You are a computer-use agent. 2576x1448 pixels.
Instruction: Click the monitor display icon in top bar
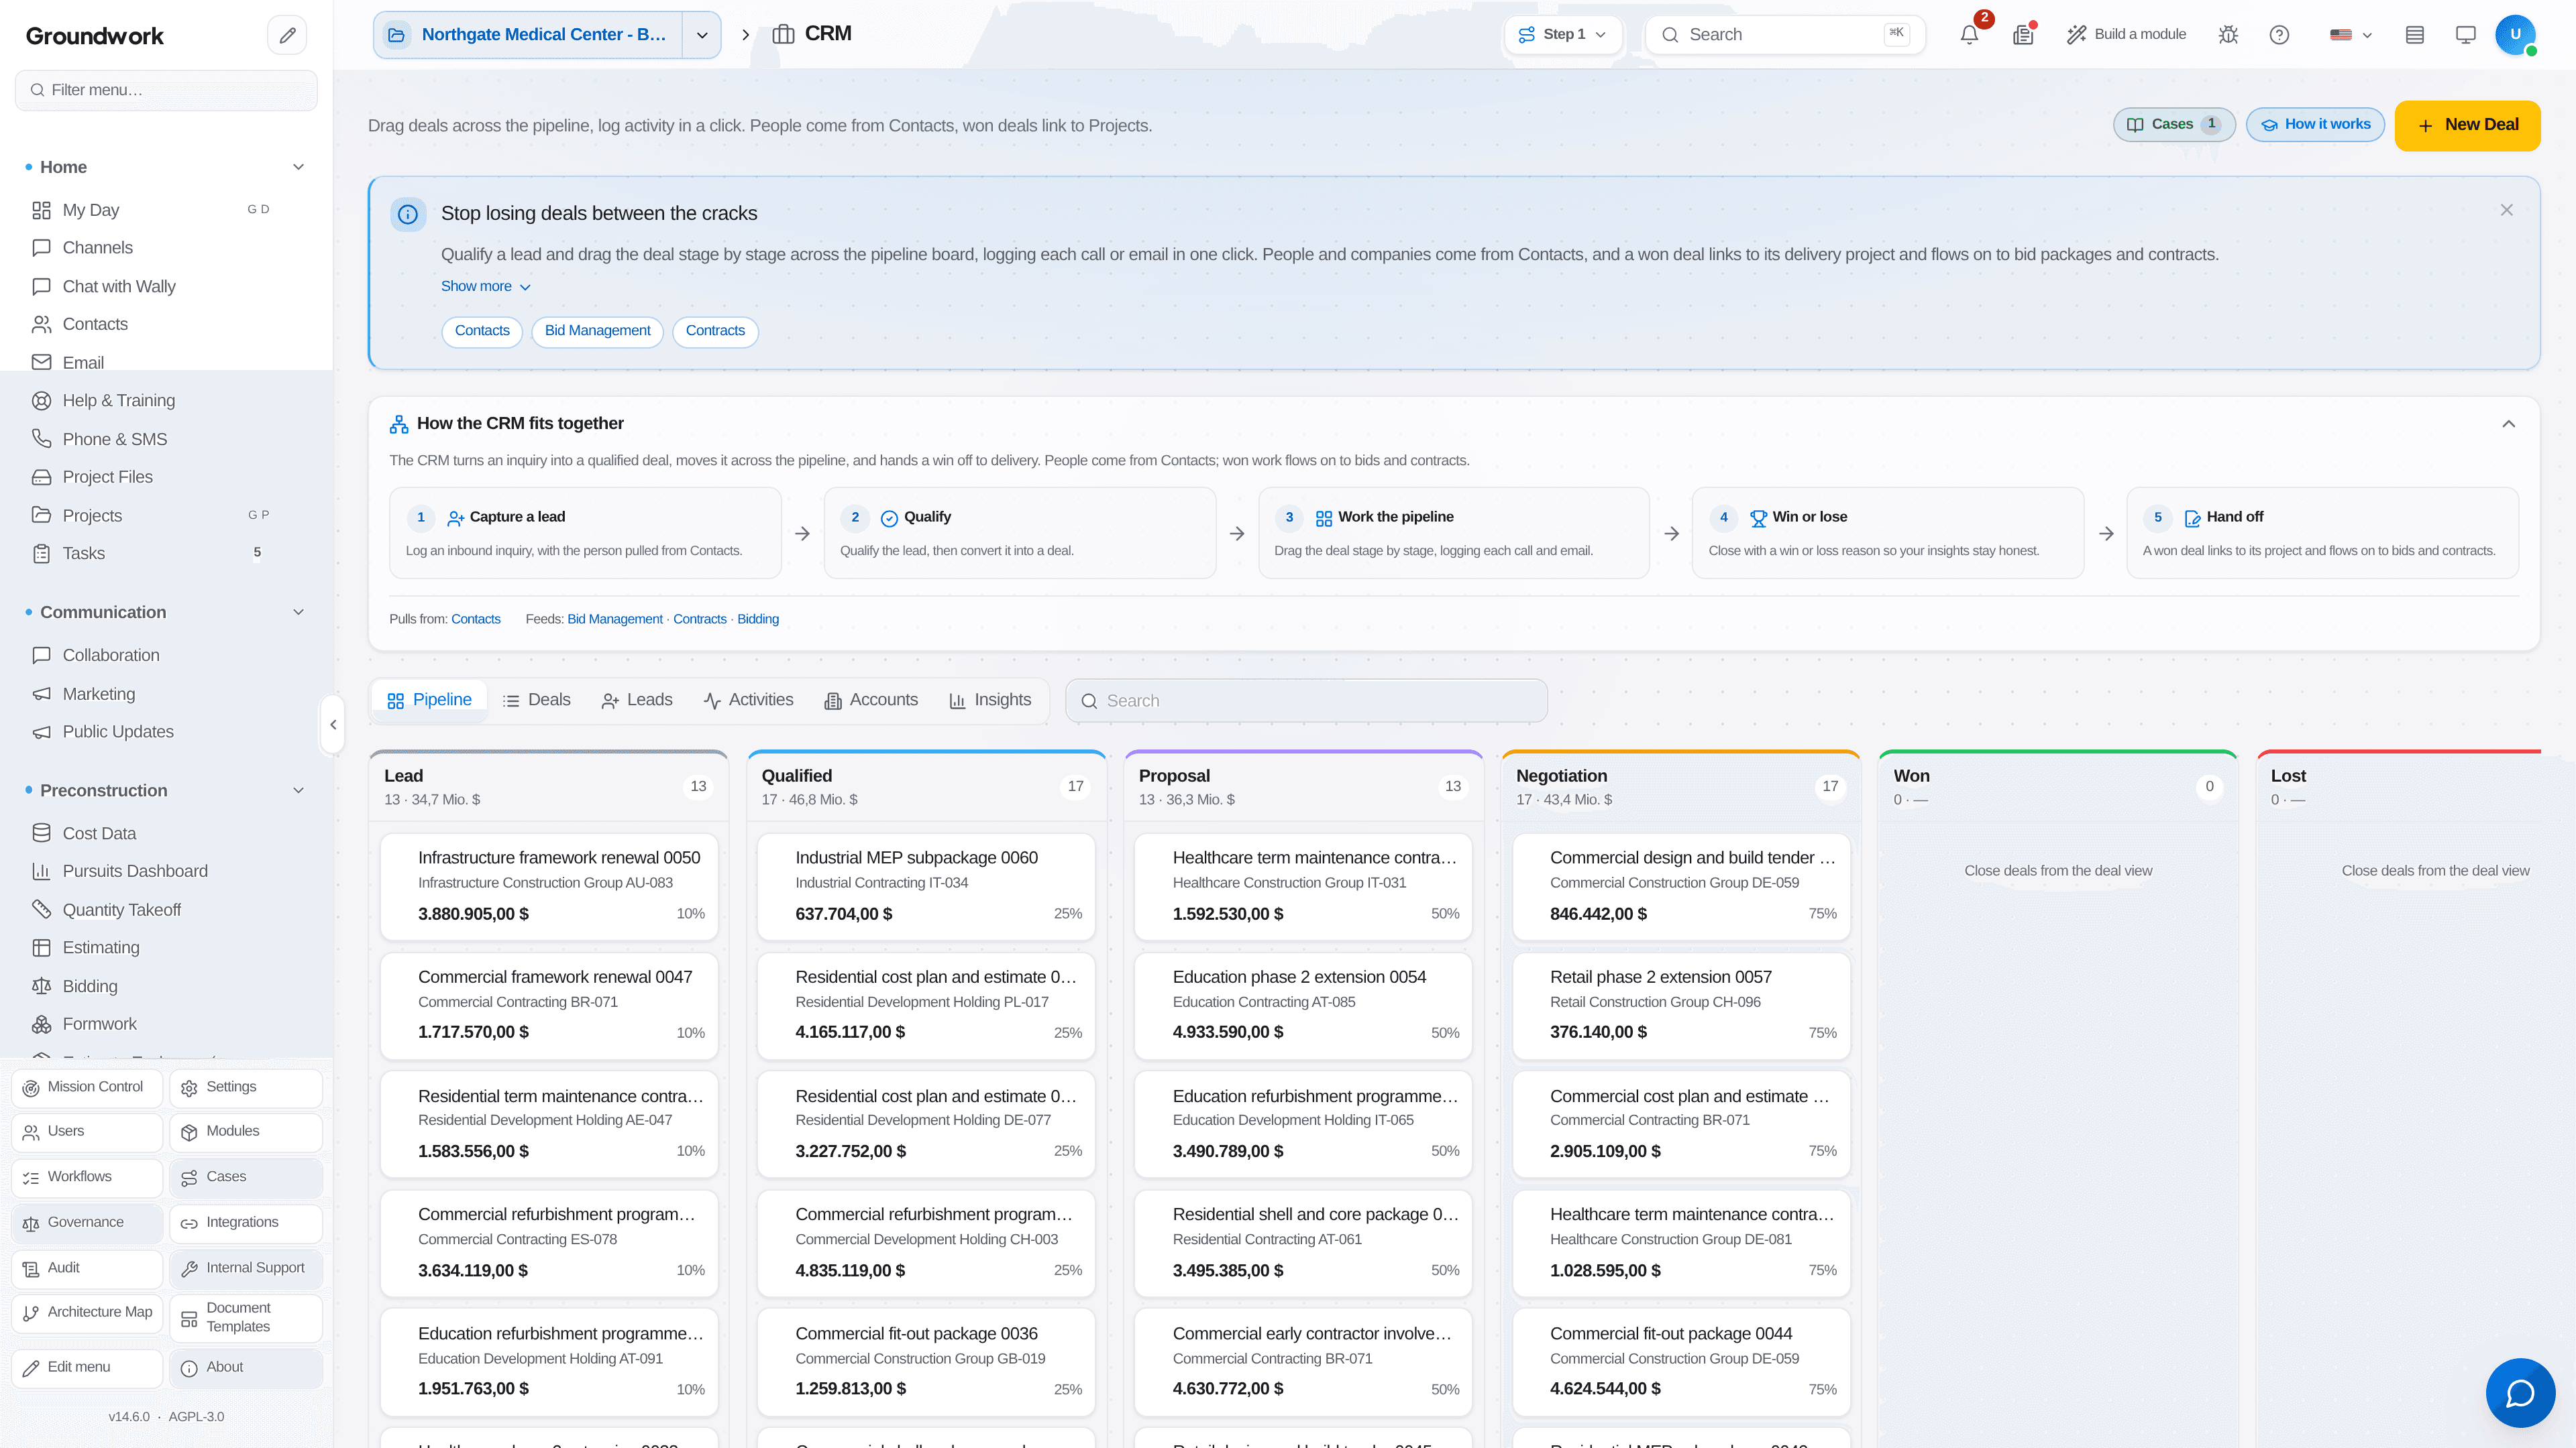coord(2466,35)
